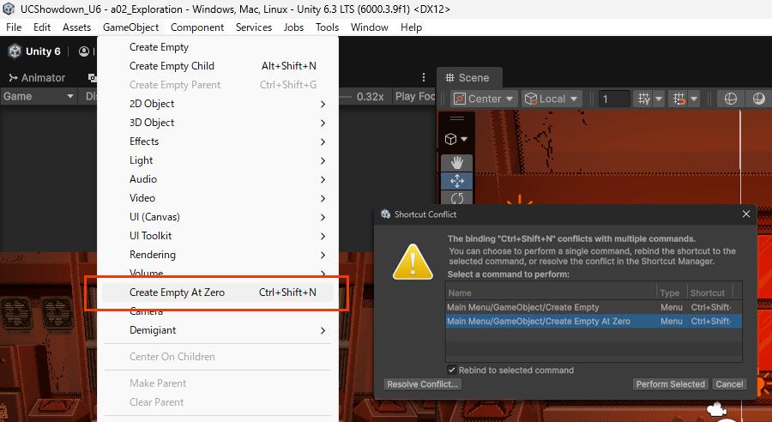
Task: Open the Local handle rotation dropdown
Action: [552, 99]
